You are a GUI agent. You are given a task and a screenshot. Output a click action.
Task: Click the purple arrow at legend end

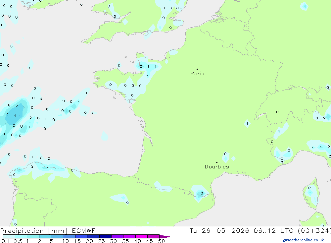click(x=165, y=236)
